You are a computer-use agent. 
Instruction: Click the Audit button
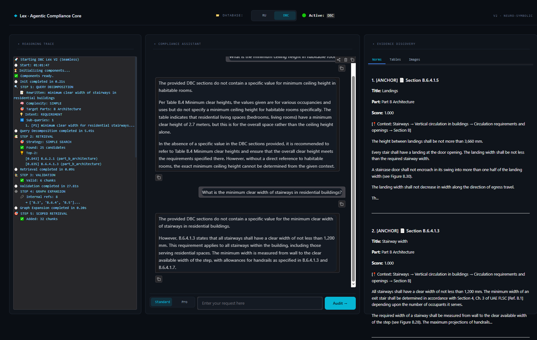[x=340, y=303]
